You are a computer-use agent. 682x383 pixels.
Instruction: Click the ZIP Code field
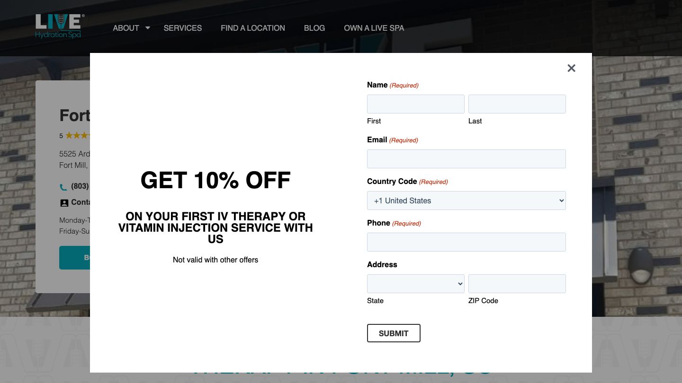click(x=517, y=284)
